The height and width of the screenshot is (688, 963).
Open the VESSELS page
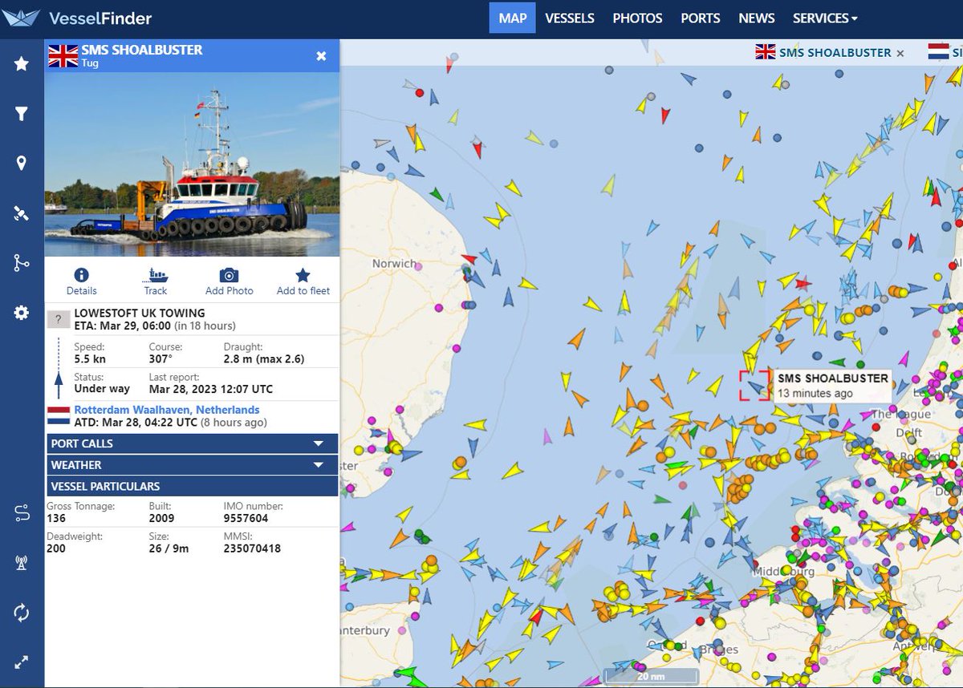coord(570,18)
